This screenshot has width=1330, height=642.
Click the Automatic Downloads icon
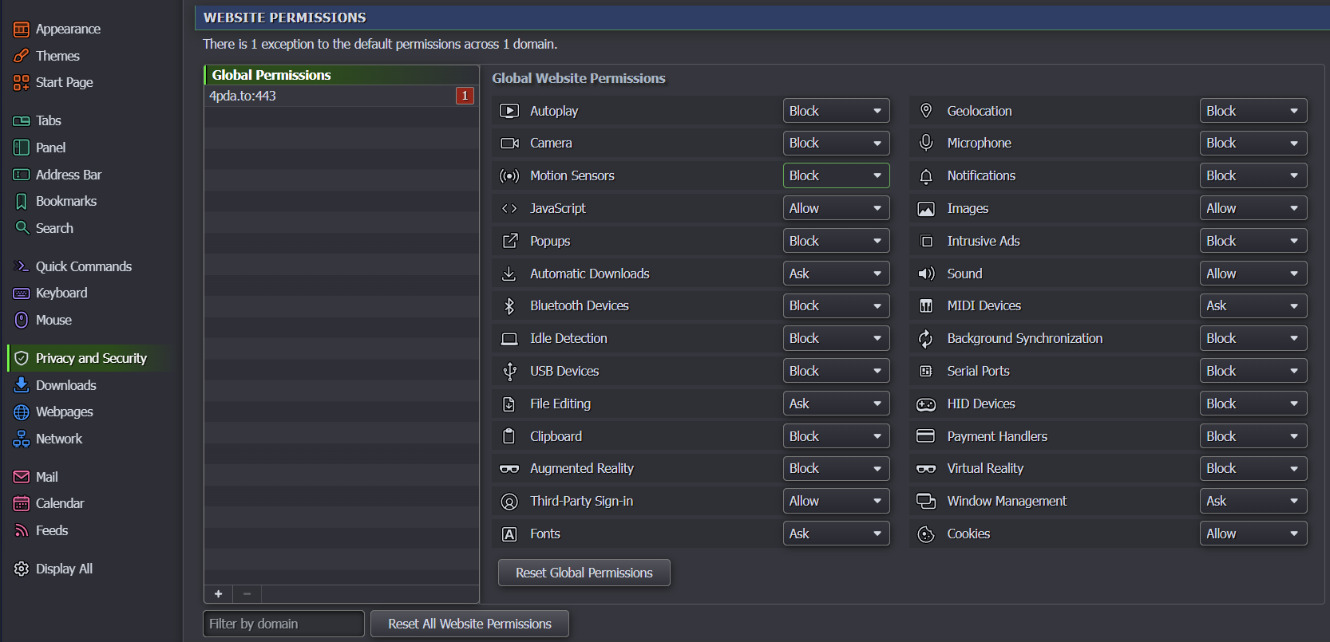click(x=509, y=274)
